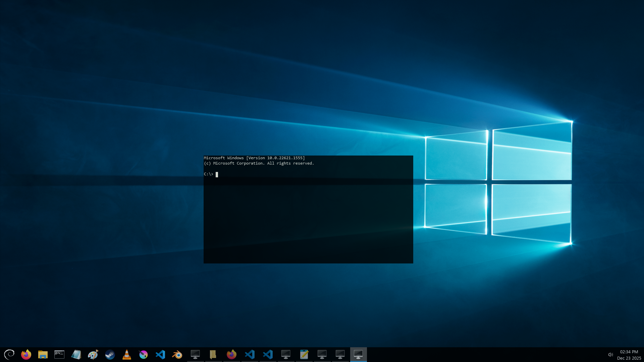Launch Blender from the taskbar
This screenshot has width=644, height=362.
pos(177,354)
